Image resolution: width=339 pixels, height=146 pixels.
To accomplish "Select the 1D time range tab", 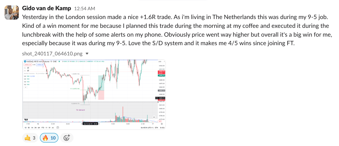I will click(x=25, y=128).
